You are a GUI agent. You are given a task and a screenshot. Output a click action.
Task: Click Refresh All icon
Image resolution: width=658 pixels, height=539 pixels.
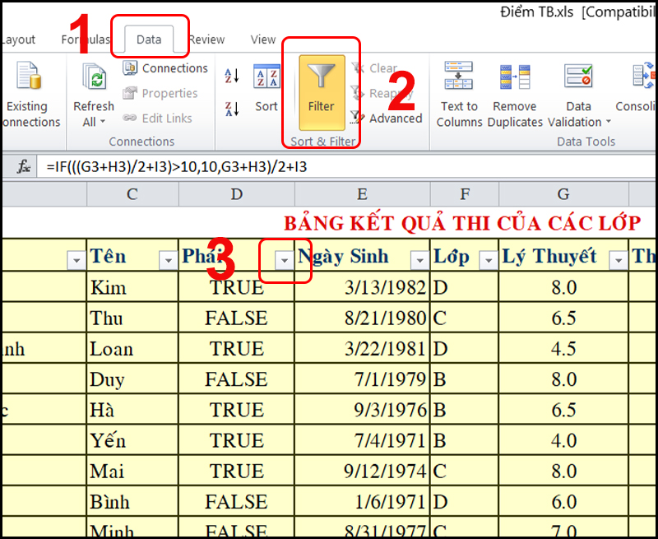pos(94,78)
